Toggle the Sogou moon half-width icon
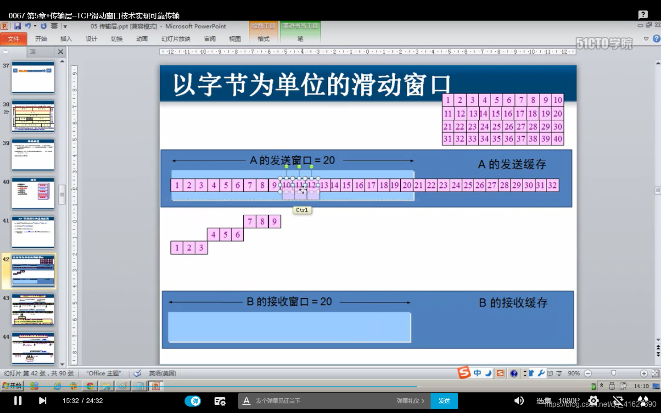This screenshot has width=661, height=413. (x=488, y=373)
